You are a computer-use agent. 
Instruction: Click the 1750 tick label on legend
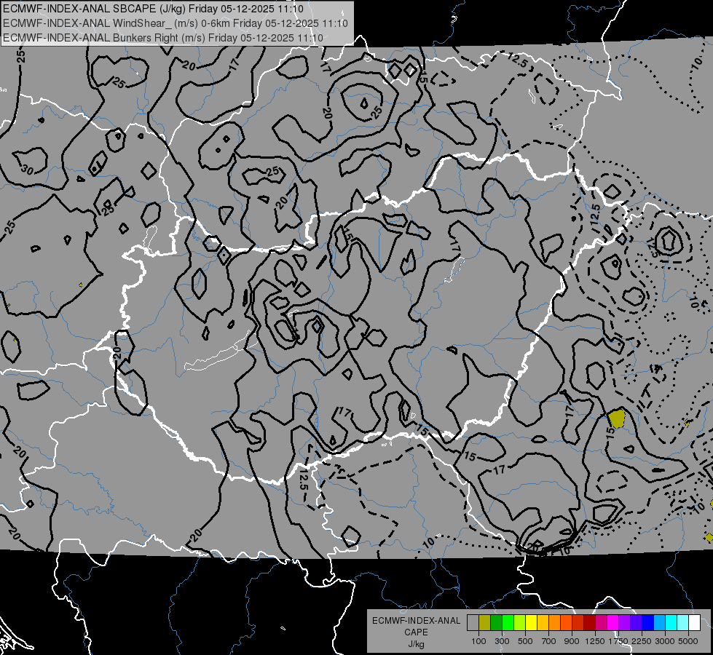point(618,641)
